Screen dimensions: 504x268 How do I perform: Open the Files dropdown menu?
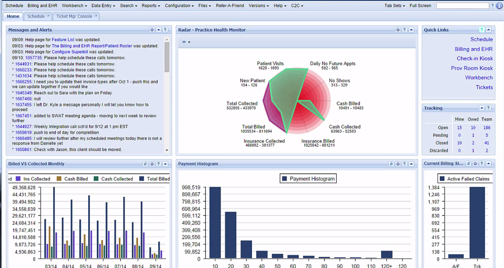tap(205, 6)
